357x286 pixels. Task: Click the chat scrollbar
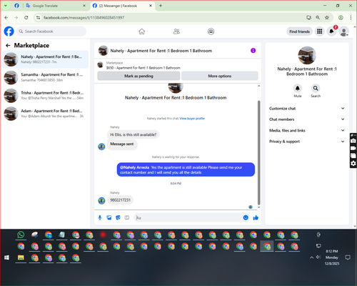pos(259,152)
